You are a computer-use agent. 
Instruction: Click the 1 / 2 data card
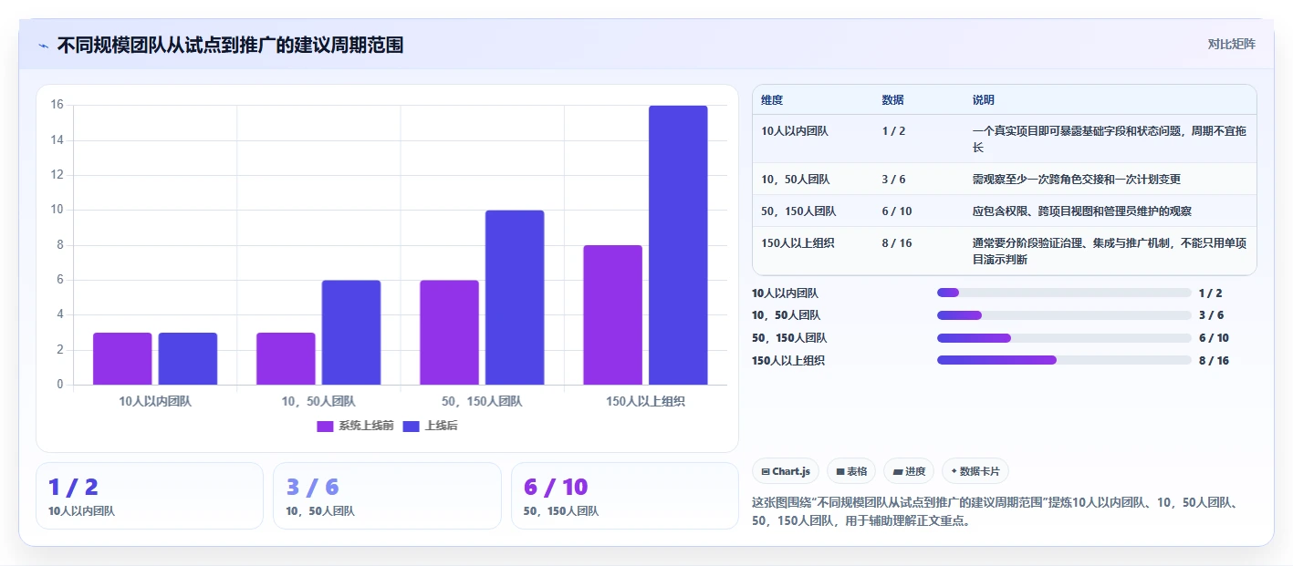tap(150, 496)
